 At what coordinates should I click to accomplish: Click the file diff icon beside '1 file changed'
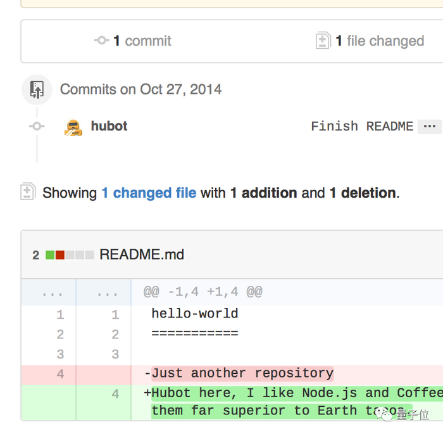(323, 41)
